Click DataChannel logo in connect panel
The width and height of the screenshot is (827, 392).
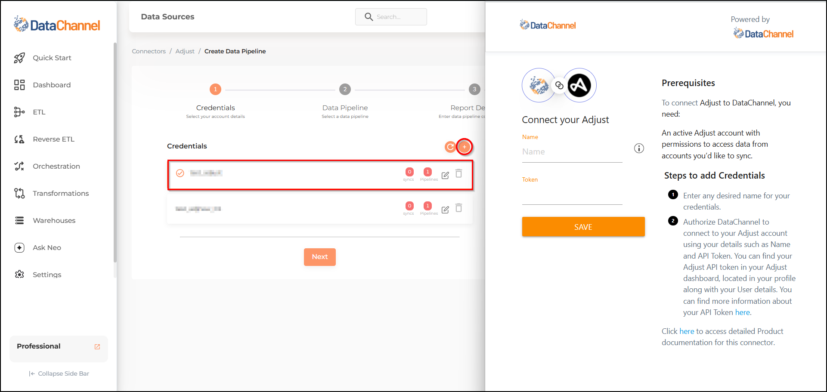547,25
